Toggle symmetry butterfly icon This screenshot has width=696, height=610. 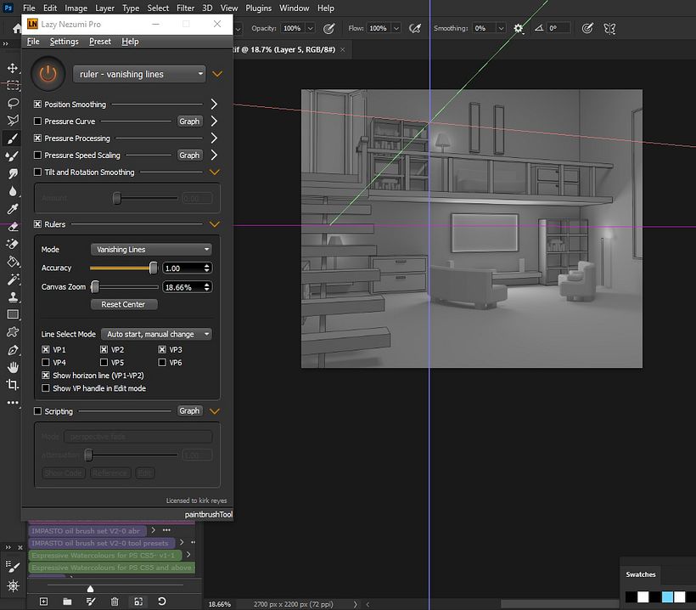tap(609, 28)
